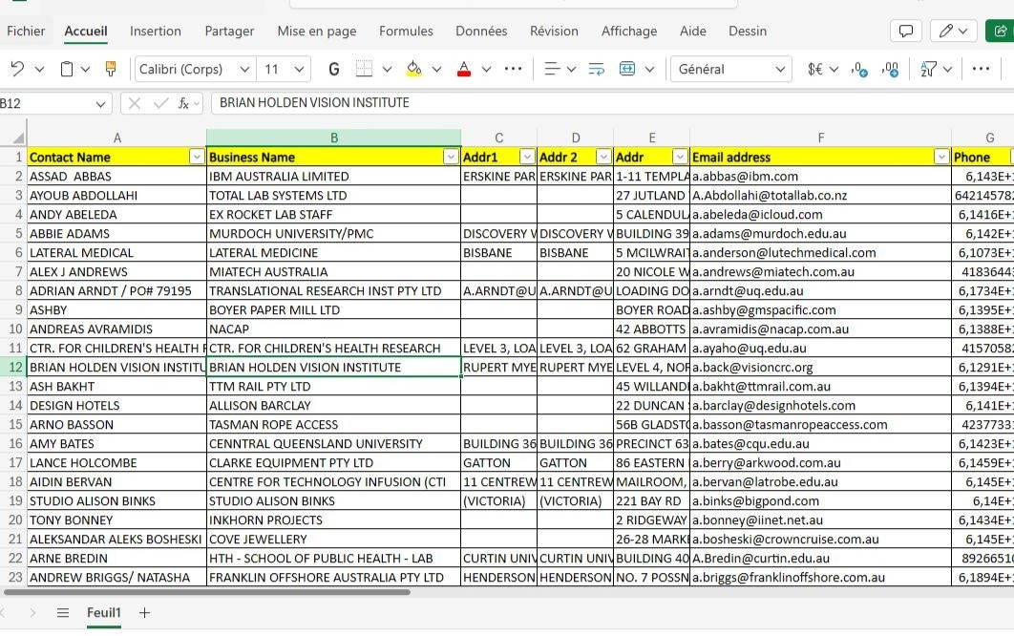Screen dimensions: 1014x636
Task: Click merge cells icon
Action: [x=627, y=69]
